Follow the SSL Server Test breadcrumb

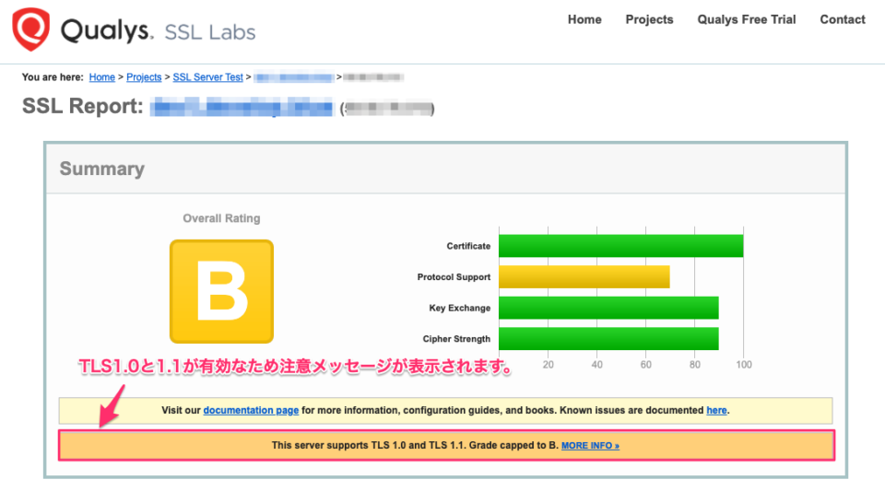click(x=207, y=77)
